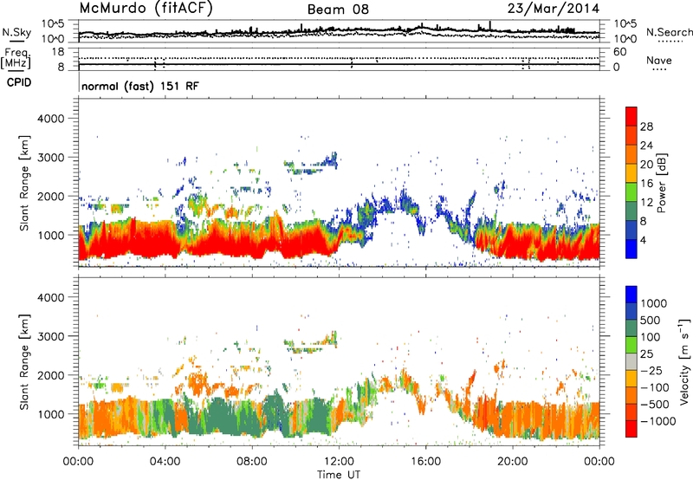Screen dimensions: 693x480
Task: Click the blue bottom of the power color bar
Action: [x=631, y=249]
